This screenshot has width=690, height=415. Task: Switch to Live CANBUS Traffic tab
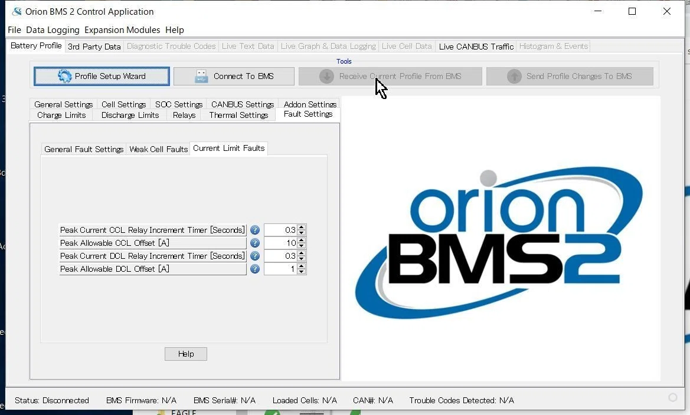click(x=476, y=47)
